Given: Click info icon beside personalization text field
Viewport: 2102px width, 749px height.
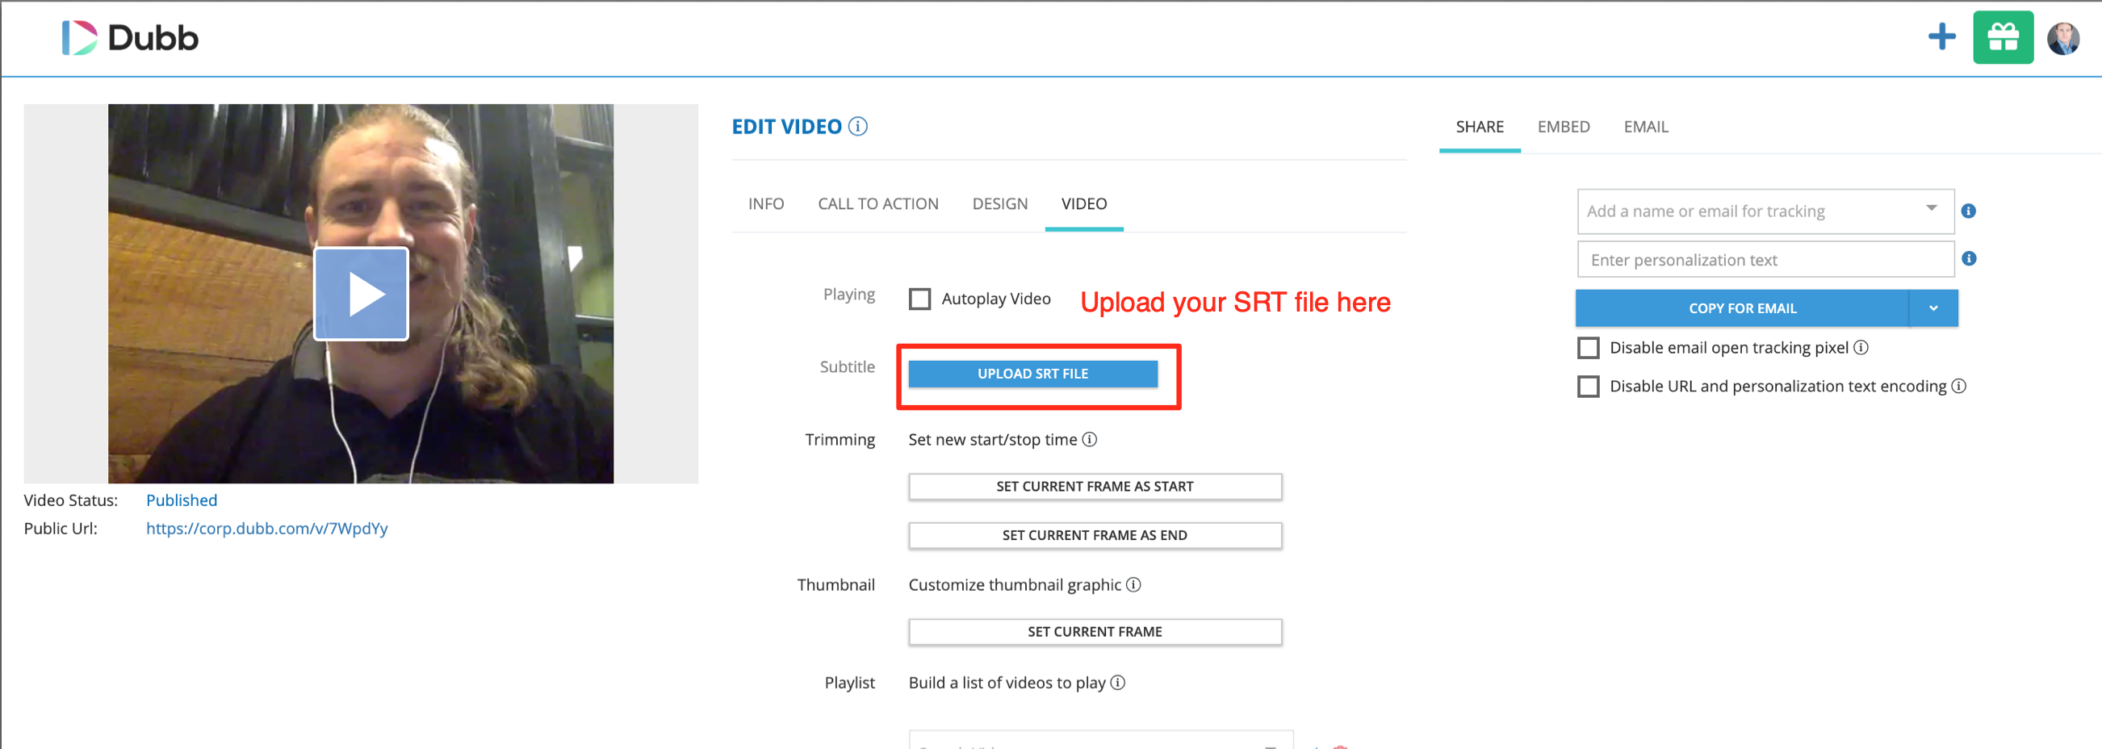Looking at the screenshot, I should pos(1969,258).
